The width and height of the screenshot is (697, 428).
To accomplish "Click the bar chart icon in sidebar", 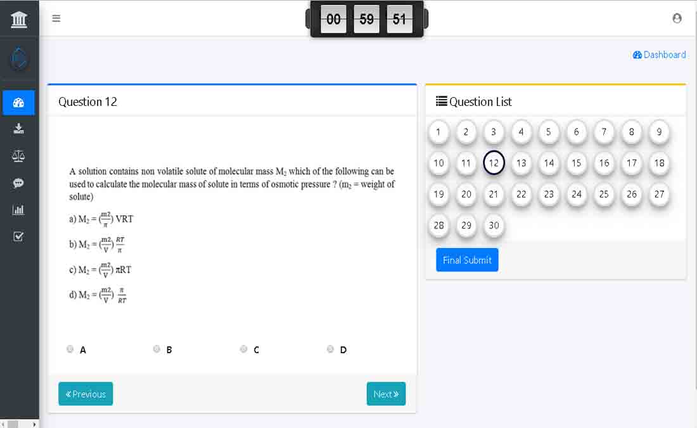I will [18, 210].
